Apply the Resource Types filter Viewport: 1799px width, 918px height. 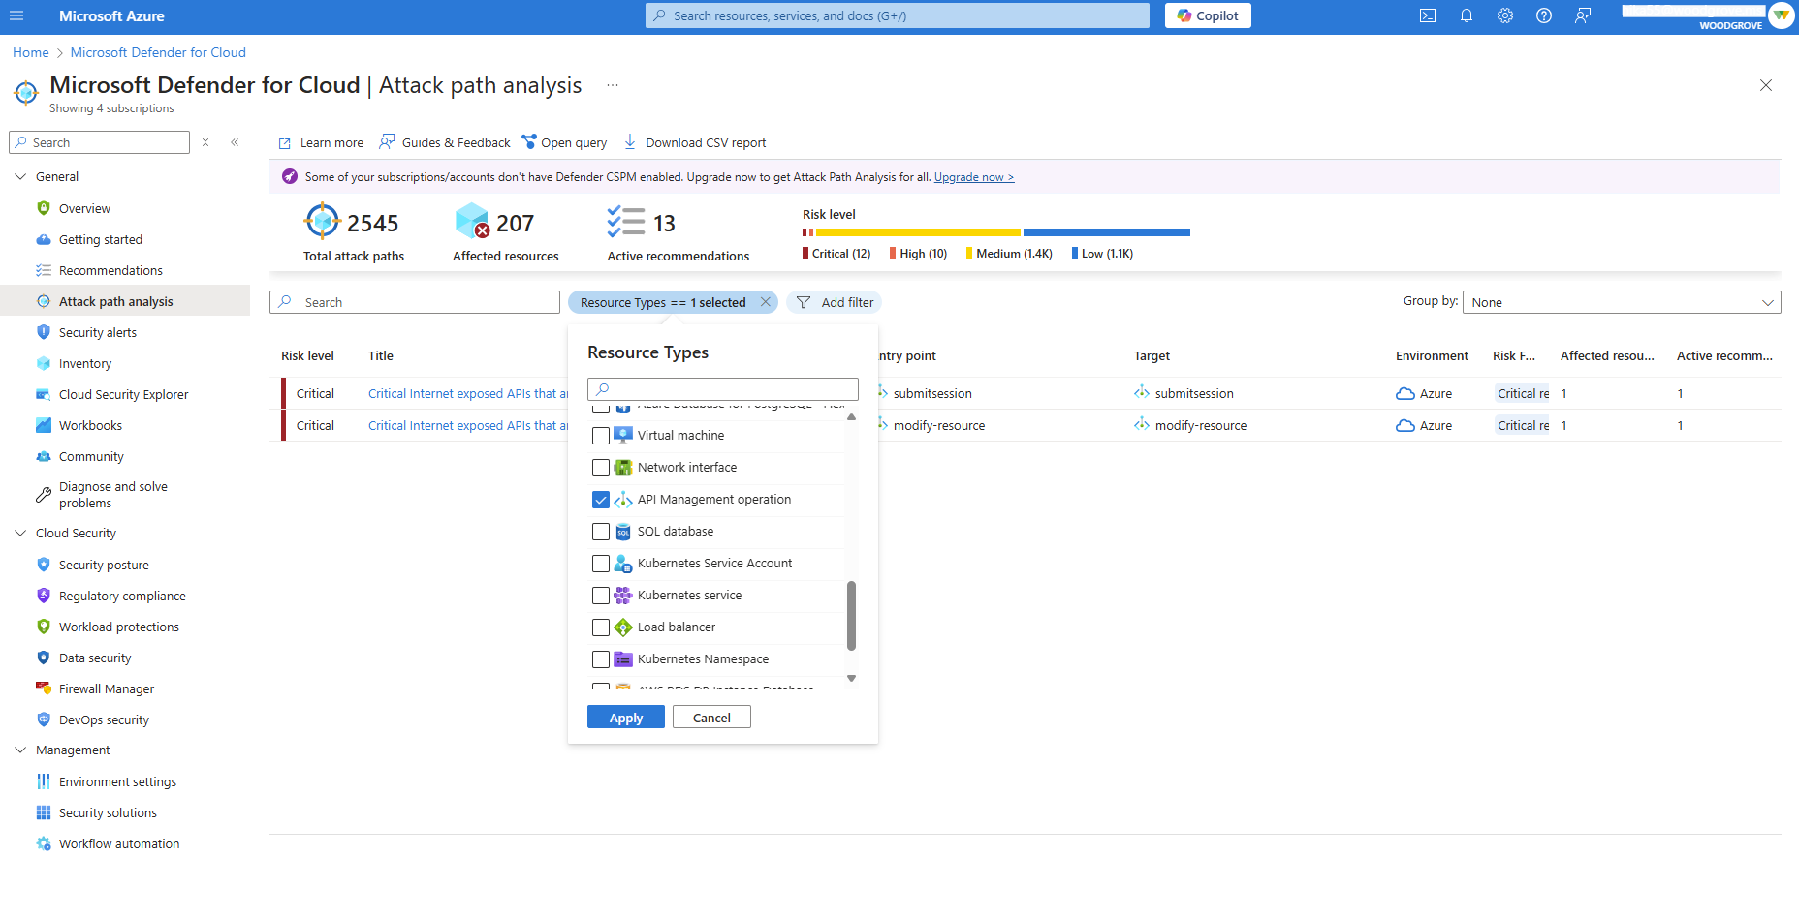pyautogui.click(x=626, y=718)
